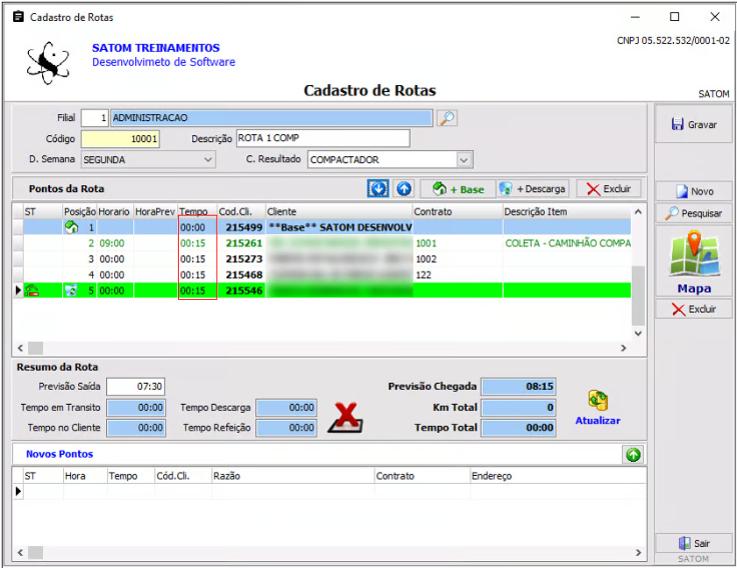Click the application icon in title bar
The image size is (737, 568).
(x=18, y=17)
